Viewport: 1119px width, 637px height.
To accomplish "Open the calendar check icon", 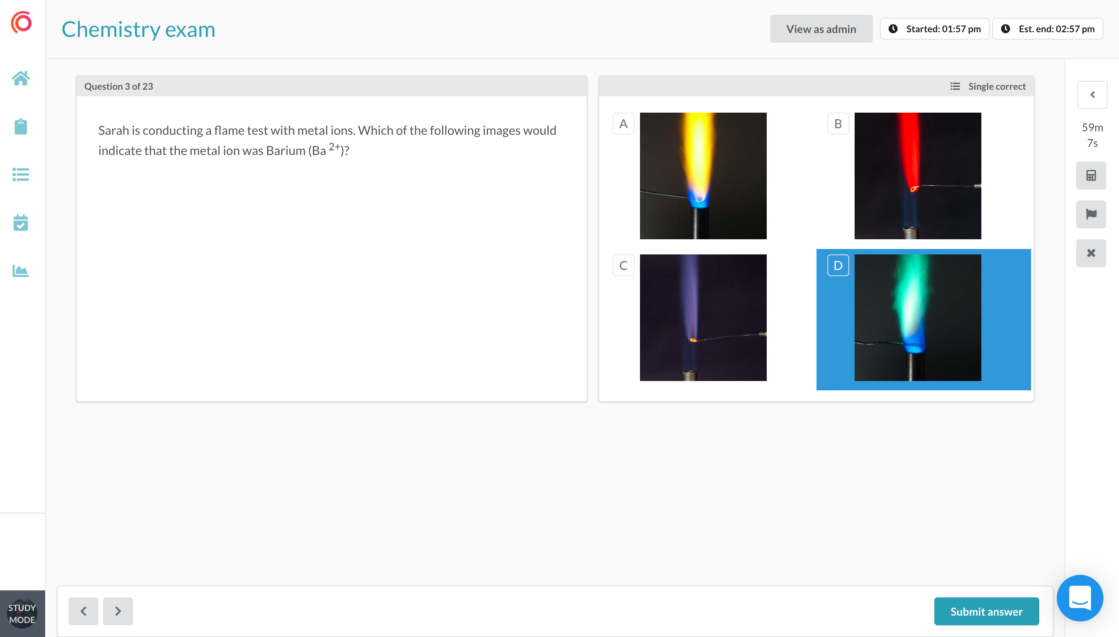I will click(21, 223).
